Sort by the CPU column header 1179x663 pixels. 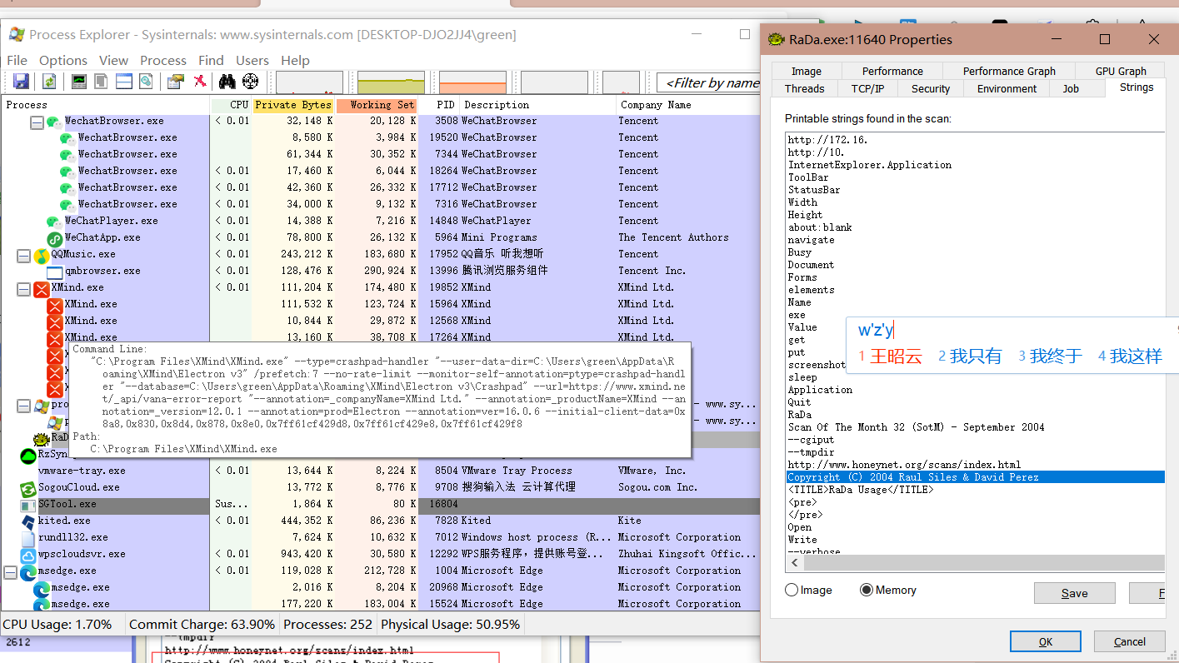[x=231, y=105]
